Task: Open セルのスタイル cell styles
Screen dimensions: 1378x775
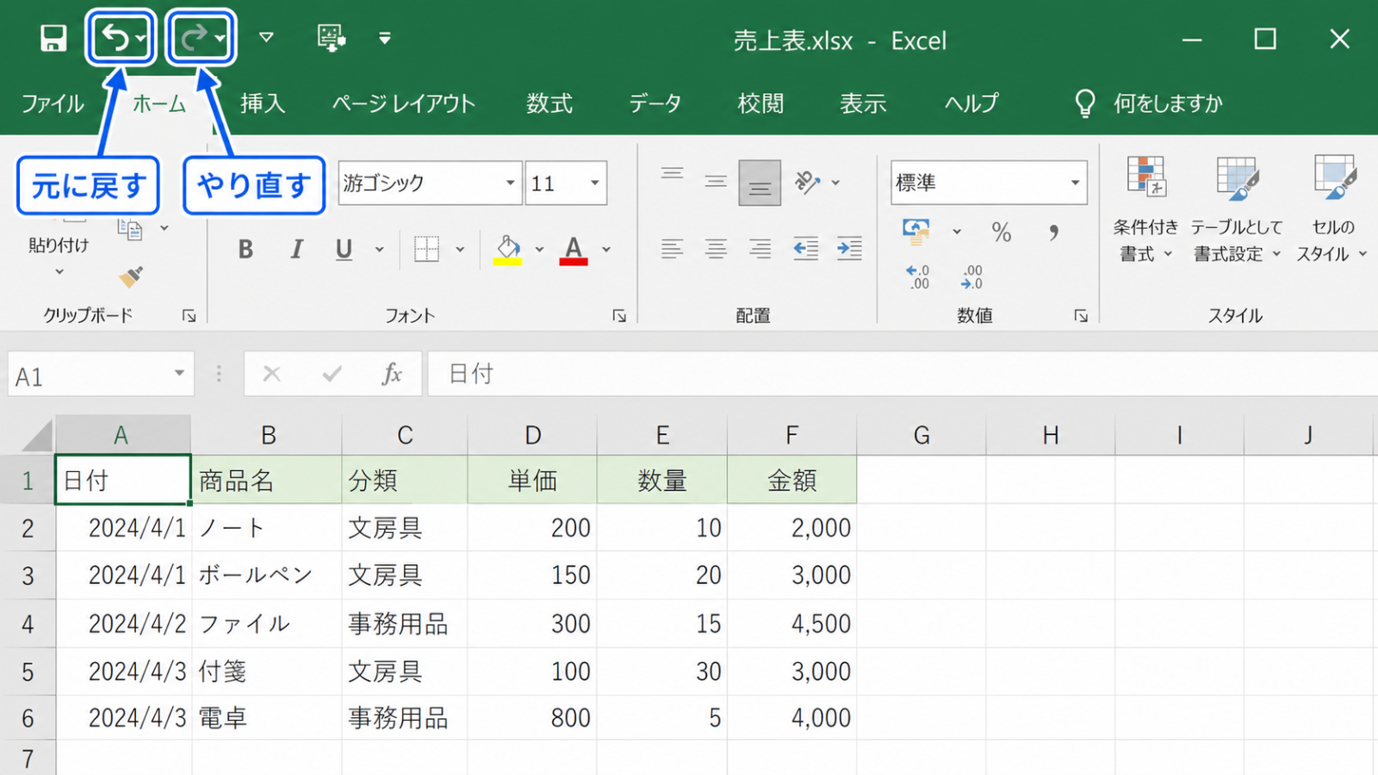Action: click(1333, 209)
